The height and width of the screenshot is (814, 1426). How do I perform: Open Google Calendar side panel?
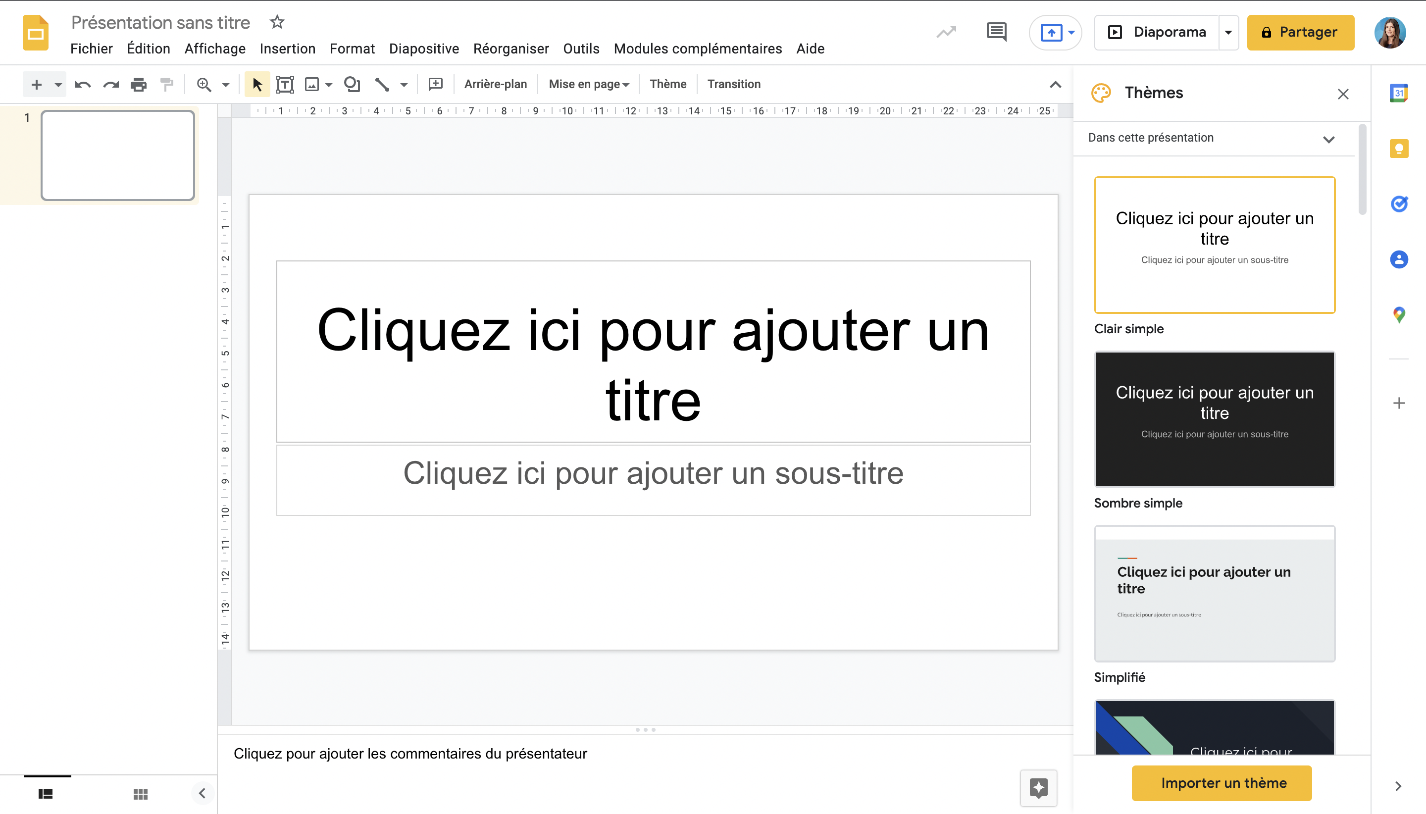[x=1399, y=93]
